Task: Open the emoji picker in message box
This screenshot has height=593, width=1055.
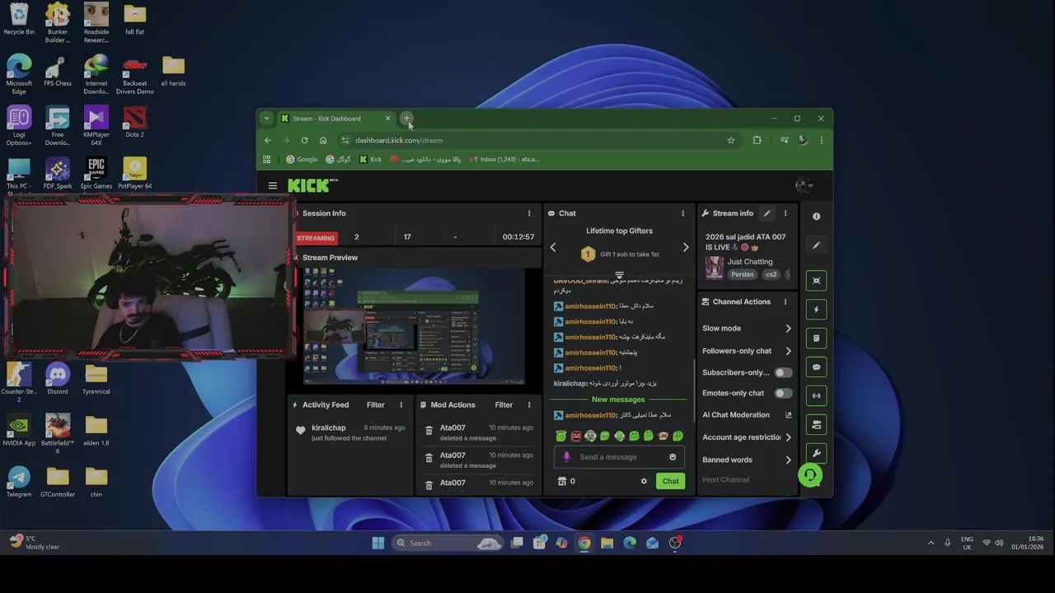Action: (x=673, y=457)
